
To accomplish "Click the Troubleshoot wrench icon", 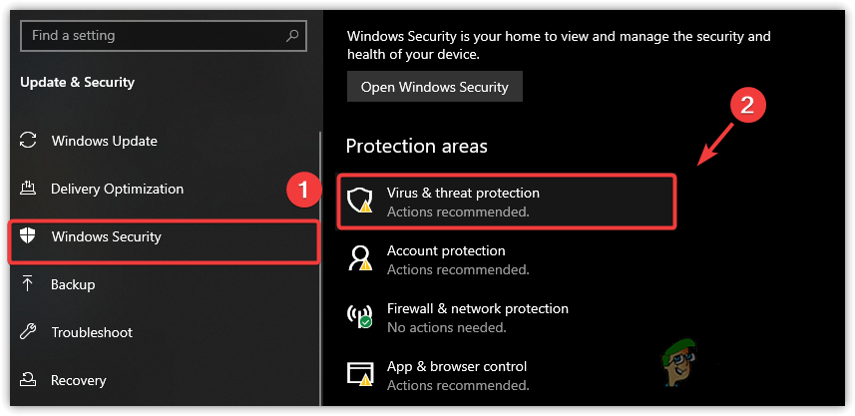I will point(29,332).
